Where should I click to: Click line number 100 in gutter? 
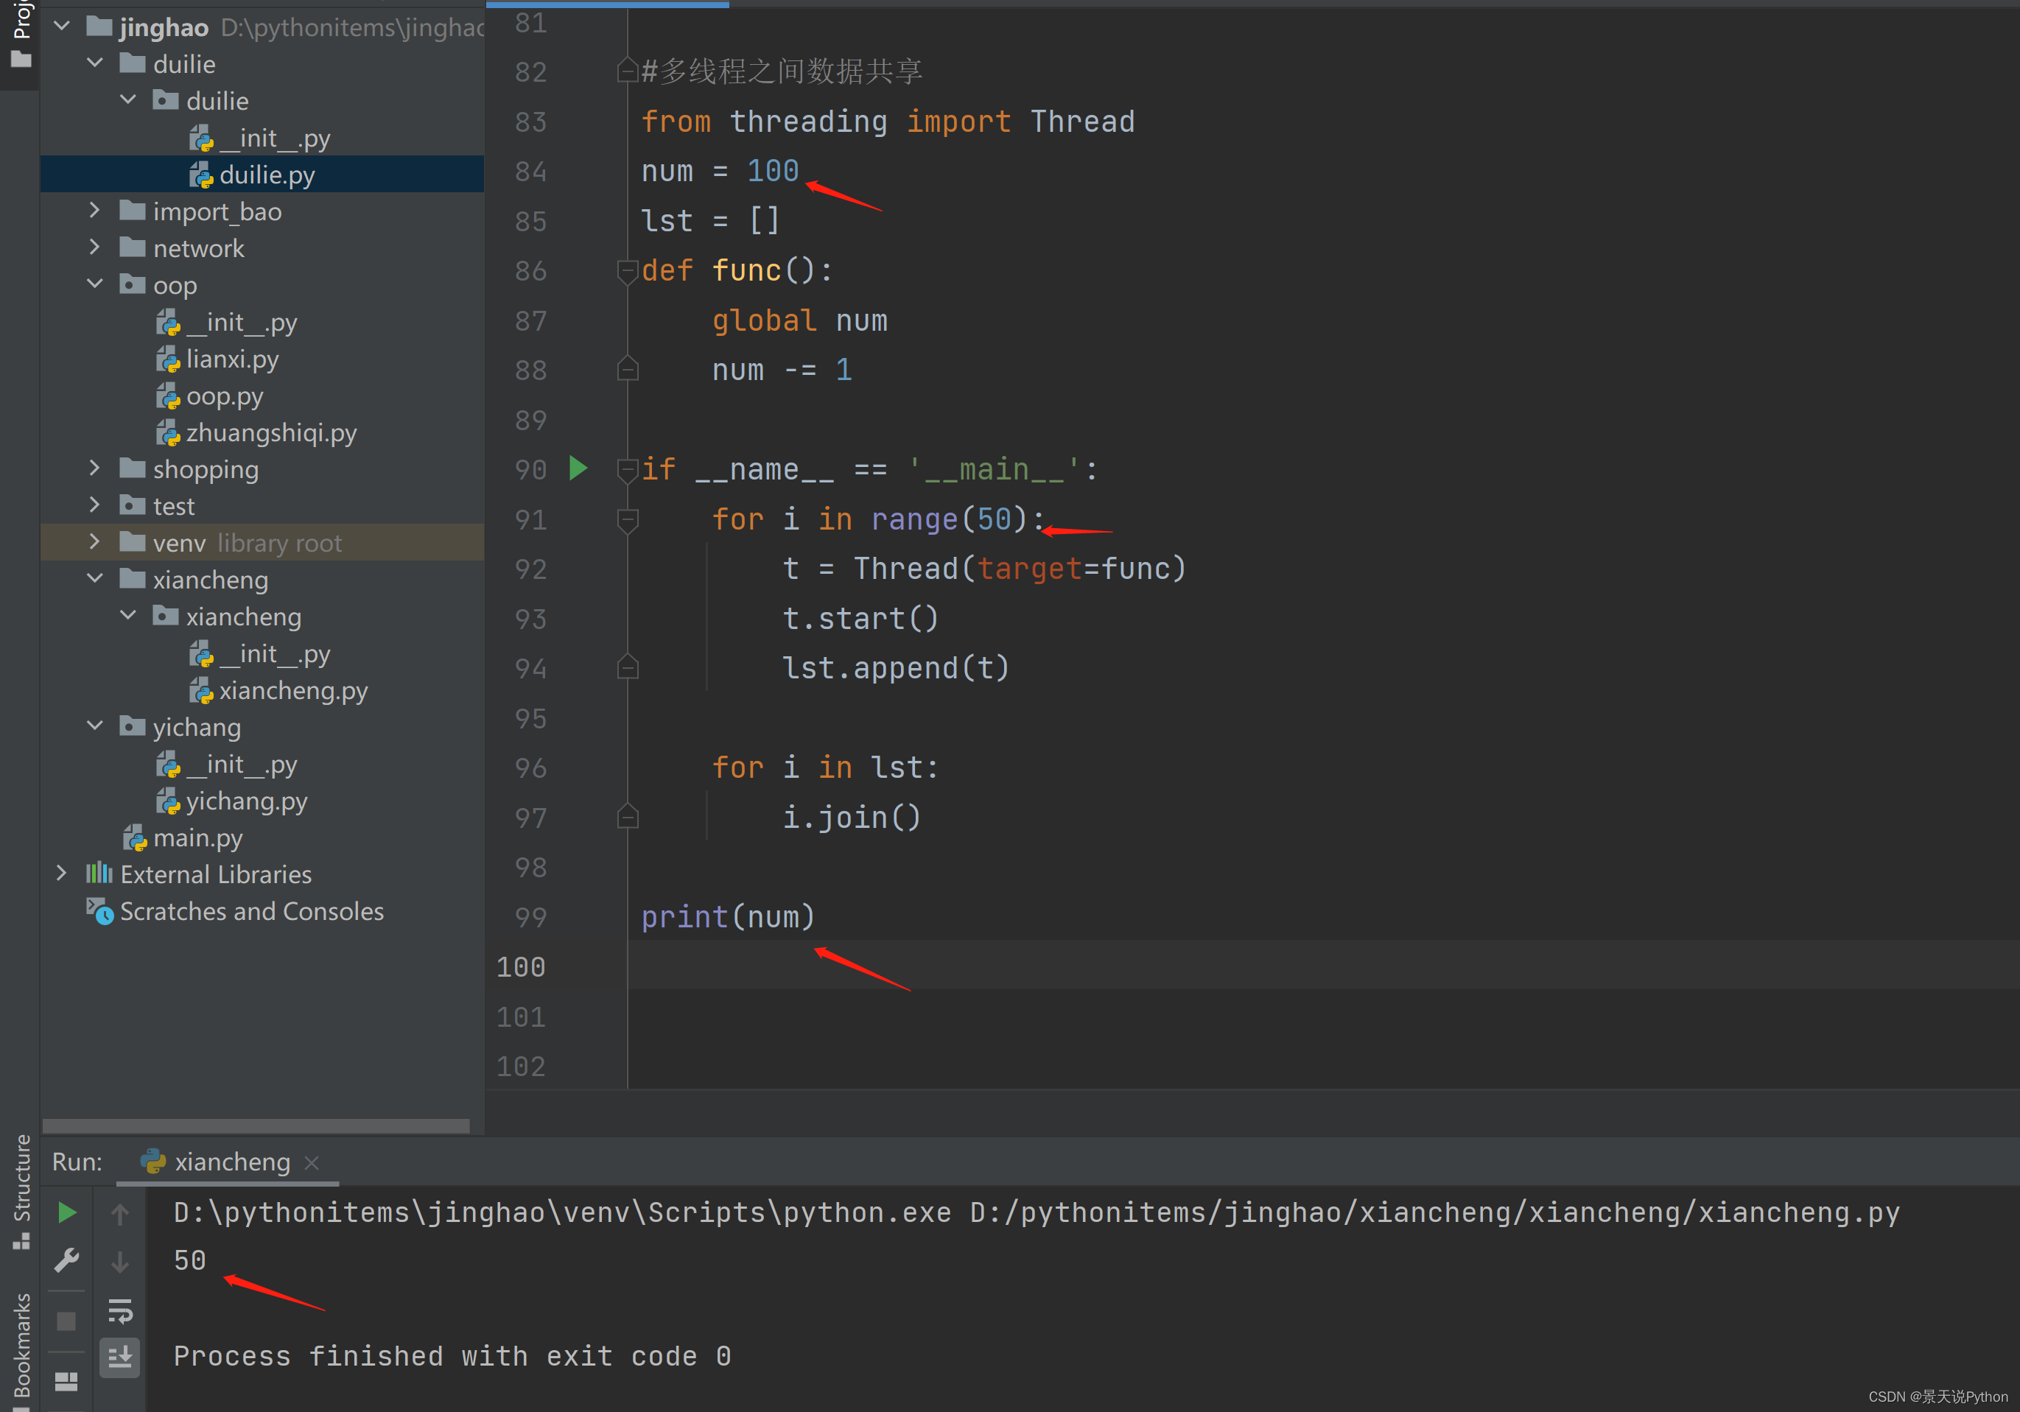pos(521,967)
